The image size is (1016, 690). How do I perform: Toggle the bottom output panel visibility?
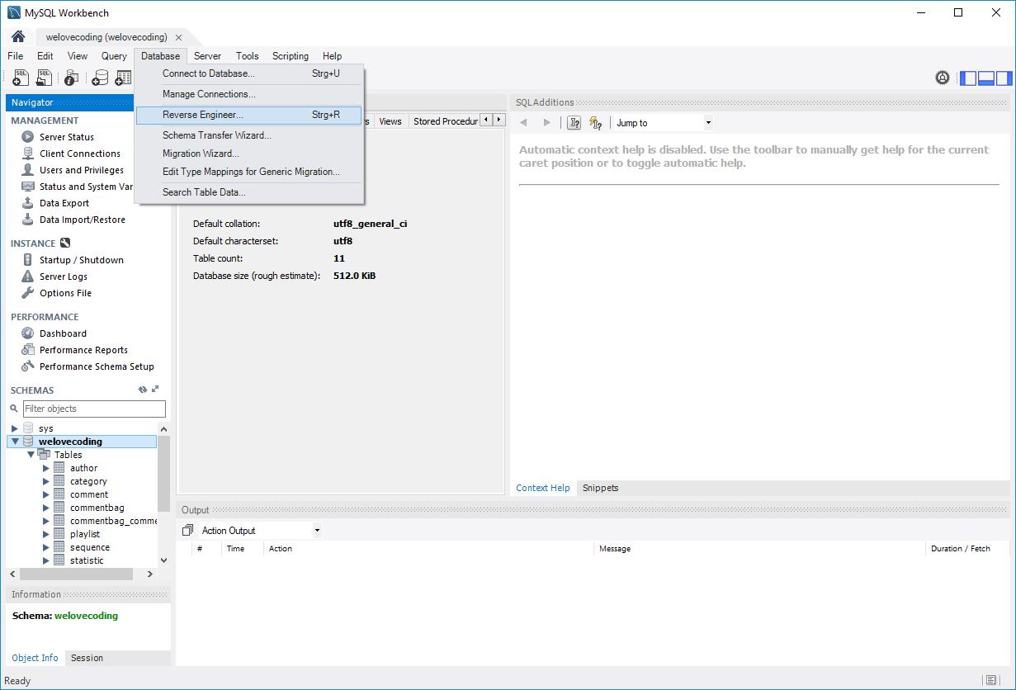(985, 78)
